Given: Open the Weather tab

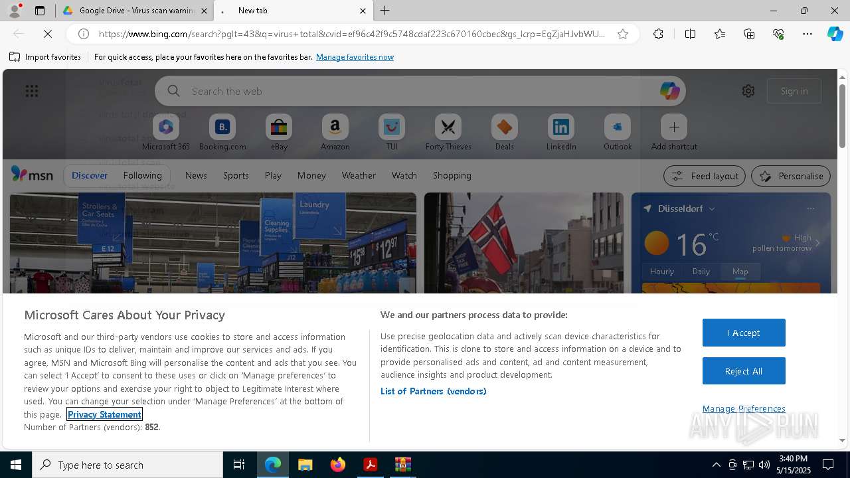Looking at the screenshot, I should 359,175.
